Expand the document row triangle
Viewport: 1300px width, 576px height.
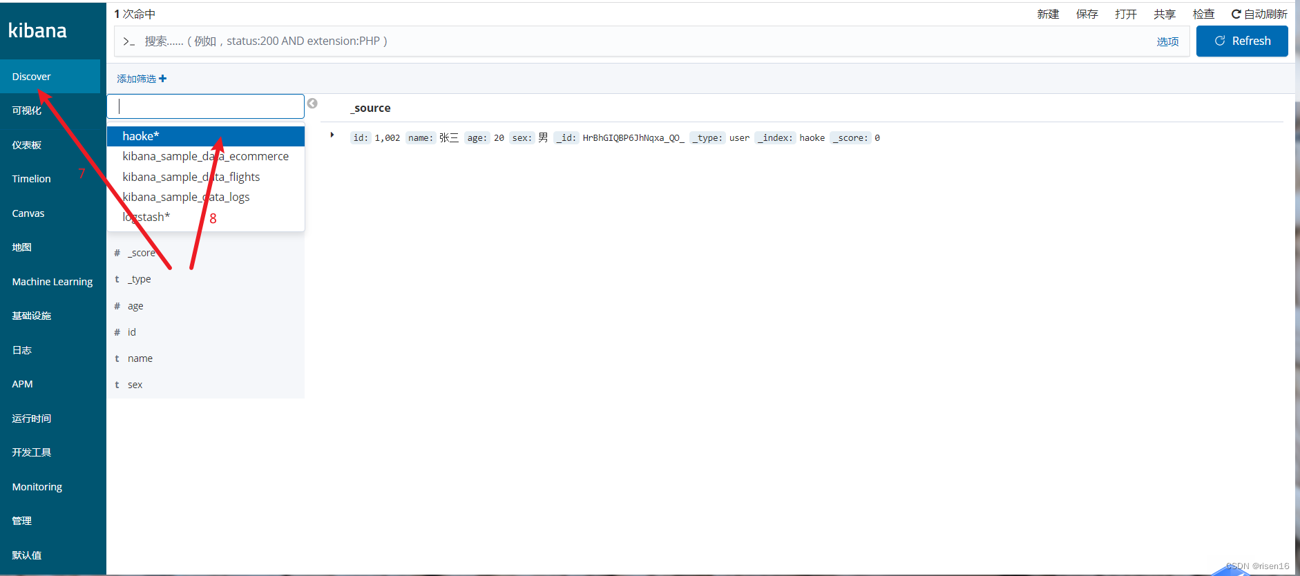pos(332,135)
